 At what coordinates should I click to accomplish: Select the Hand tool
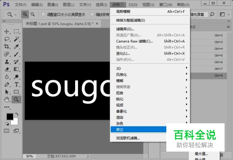click(x=6, y=99)
